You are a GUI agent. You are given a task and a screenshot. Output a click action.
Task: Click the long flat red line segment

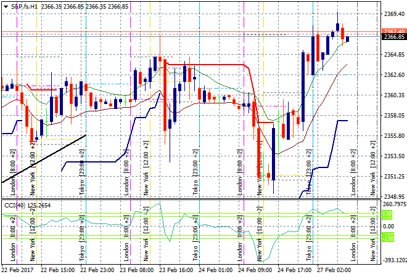(x=203, y=63)
